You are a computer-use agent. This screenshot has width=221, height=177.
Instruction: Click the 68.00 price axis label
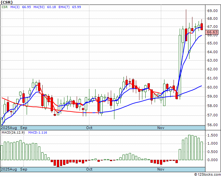click(213, 18)
